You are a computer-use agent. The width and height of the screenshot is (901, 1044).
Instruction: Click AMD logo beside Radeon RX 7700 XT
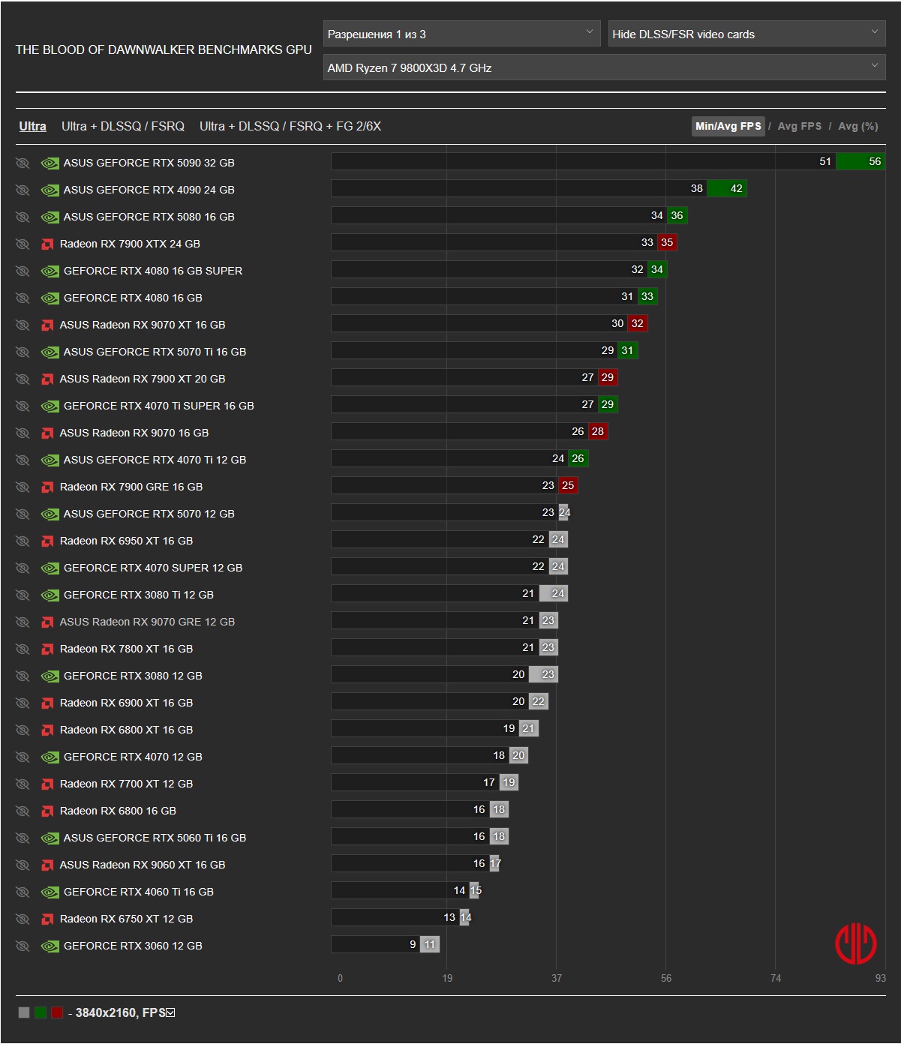click(47, 784)
